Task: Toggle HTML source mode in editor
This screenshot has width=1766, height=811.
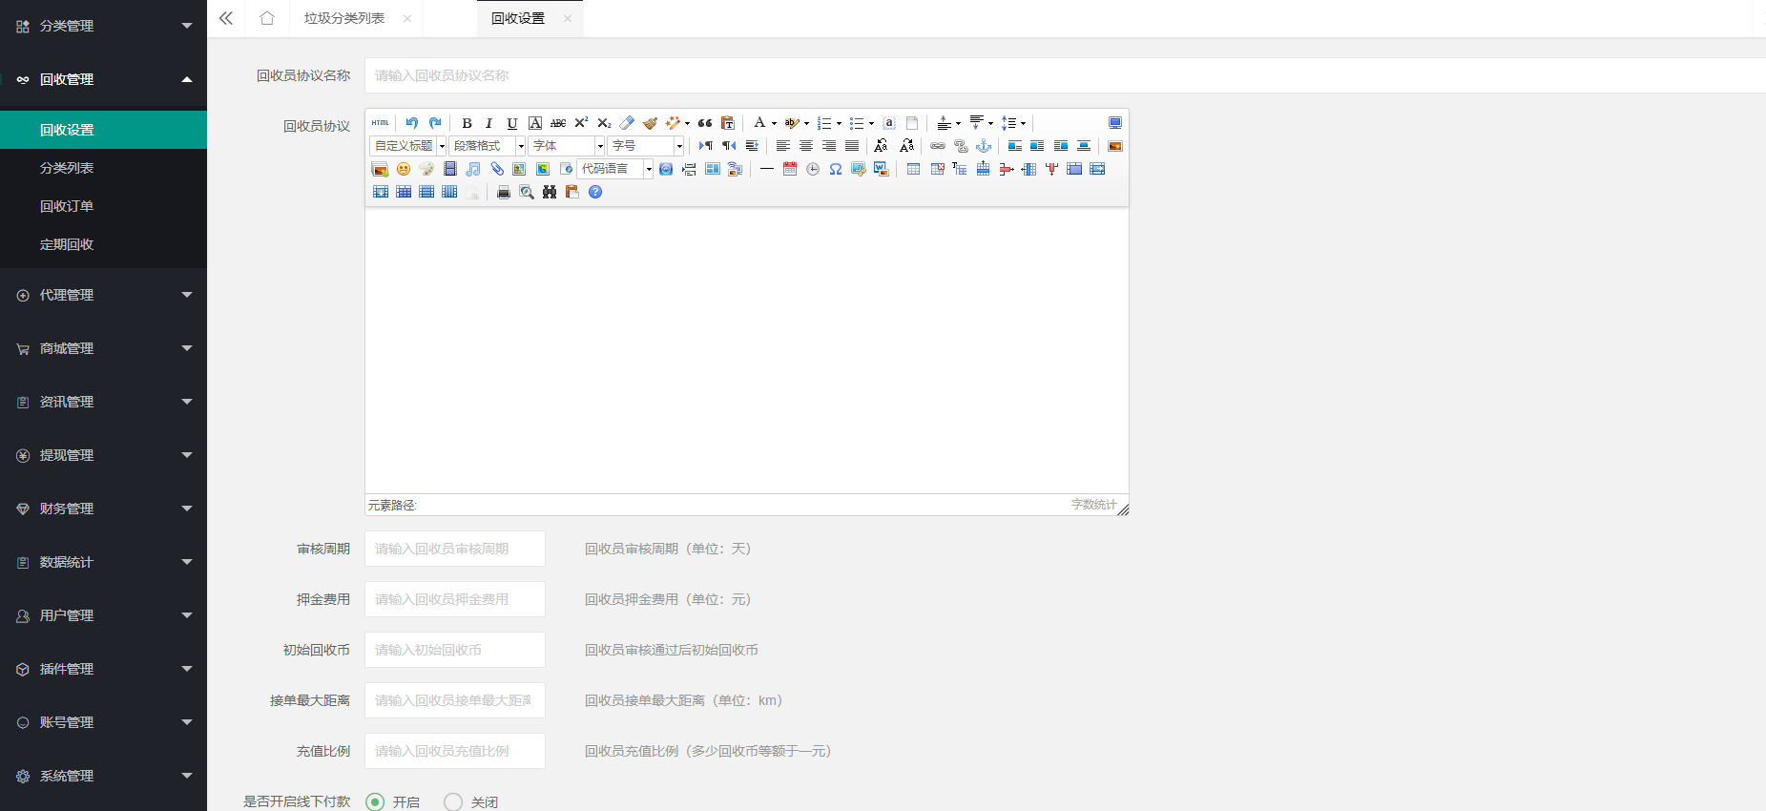Action: click(x=380, y=123)
